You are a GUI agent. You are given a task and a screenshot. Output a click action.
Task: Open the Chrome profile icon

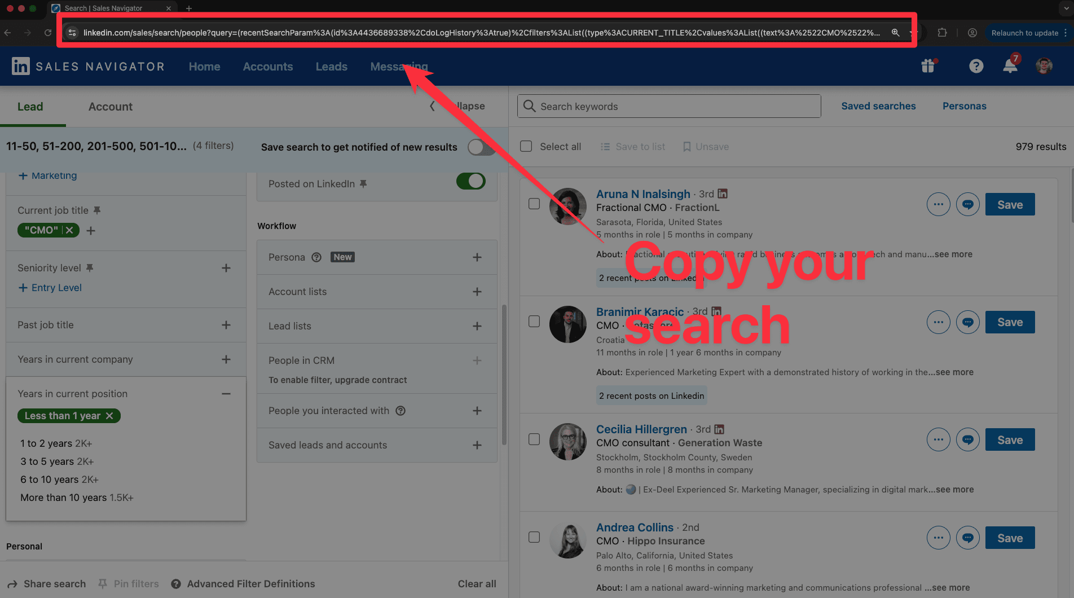(x=972, y=33)
